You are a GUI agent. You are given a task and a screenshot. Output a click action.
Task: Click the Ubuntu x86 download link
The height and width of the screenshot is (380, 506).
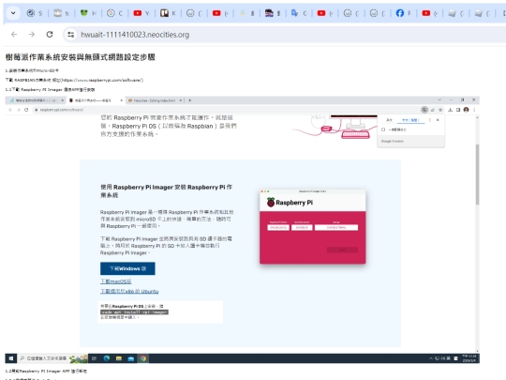point(129,291)
